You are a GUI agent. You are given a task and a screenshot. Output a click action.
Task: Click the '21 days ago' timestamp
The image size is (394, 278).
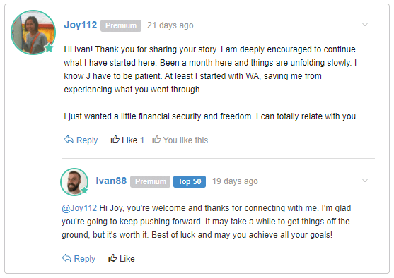click(170, 25)
